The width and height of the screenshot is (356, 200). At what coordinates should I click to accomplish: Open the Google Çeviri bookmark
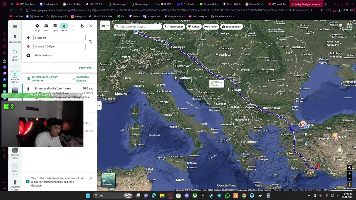[152, 16]
